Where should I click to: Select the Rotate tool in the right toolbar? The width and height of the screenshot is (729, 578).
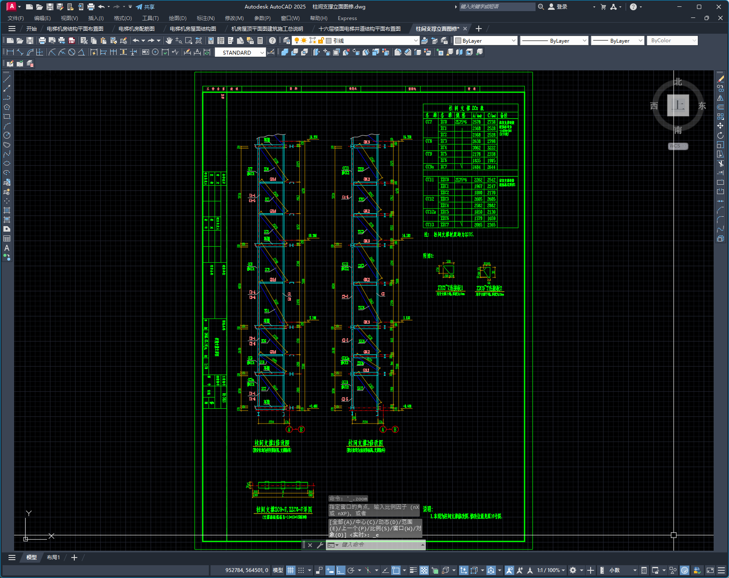tap(720, 135)
